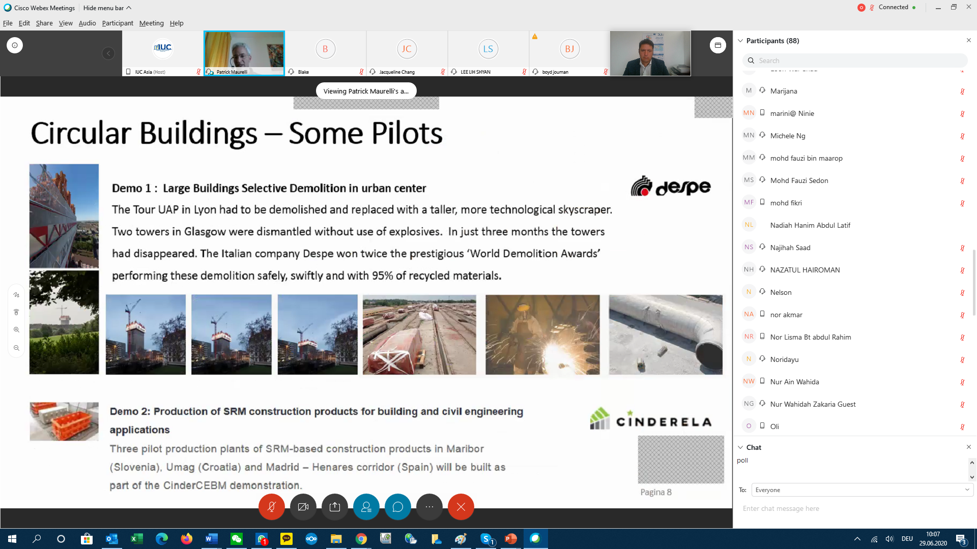Image resolution: width=977 pixels, height=549 pixels.
Task: Click red leave meeting button
Action: click(461, 507)
